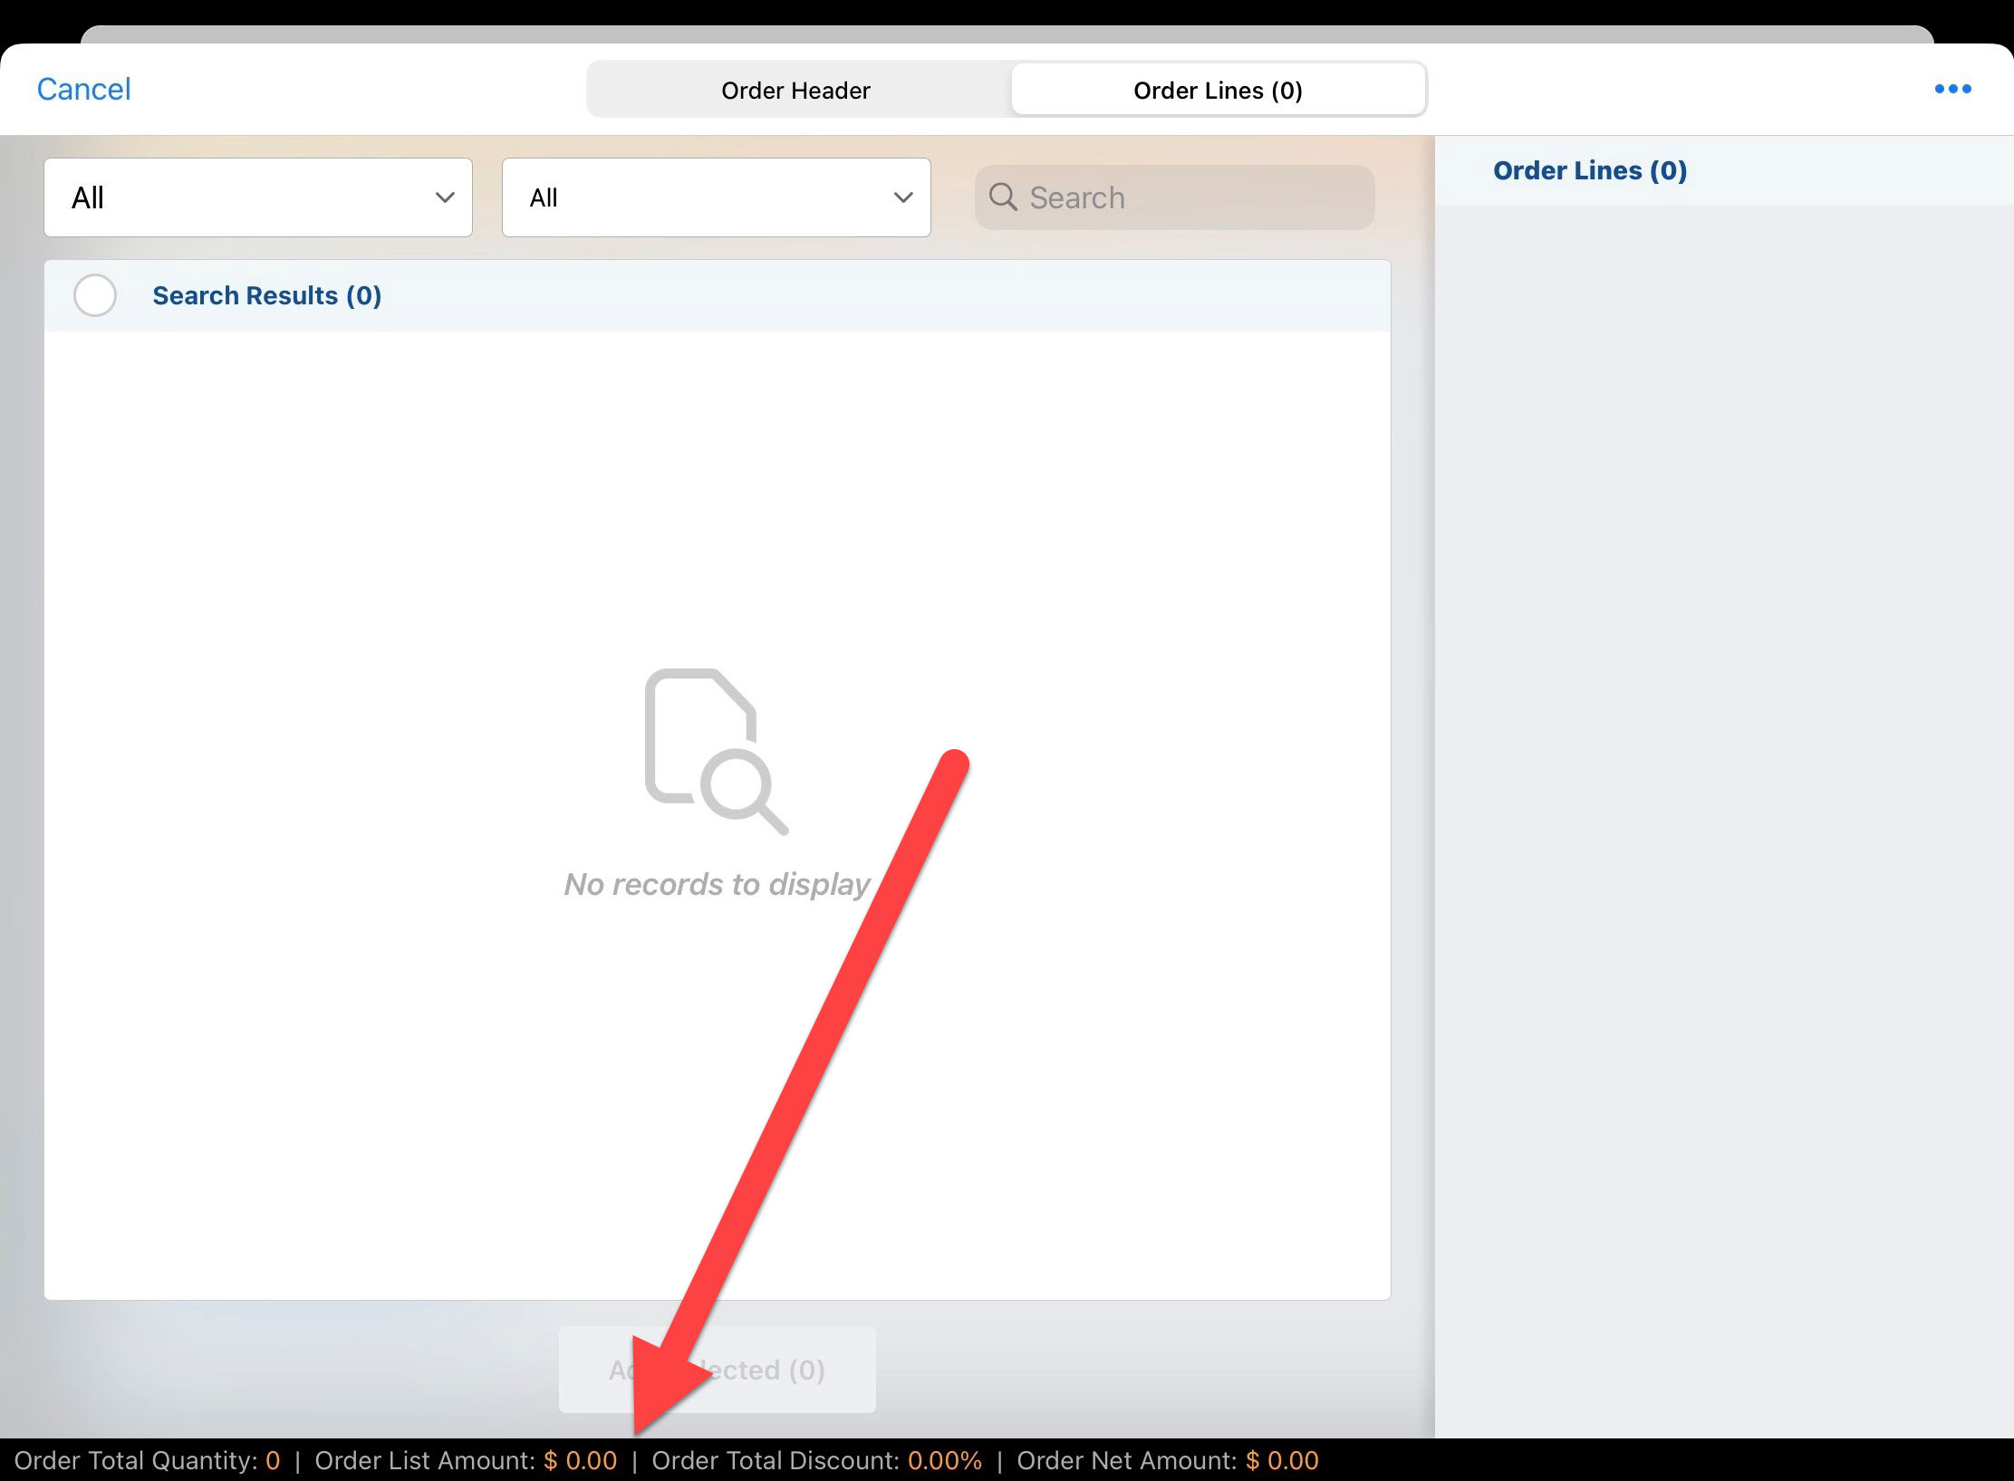Click the Order Total Discount 0.00% value
The height and width of the screenshot is (1481, 2014).
point(944,1460)
